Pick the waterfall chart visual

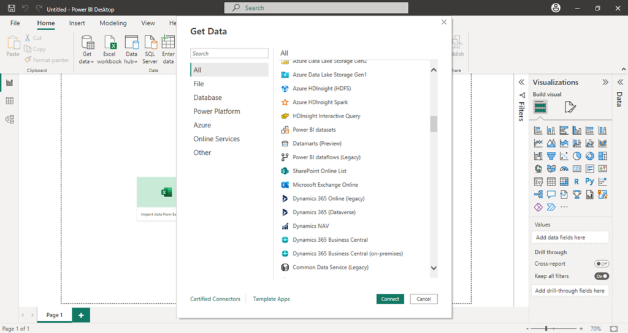pos(538,156)
